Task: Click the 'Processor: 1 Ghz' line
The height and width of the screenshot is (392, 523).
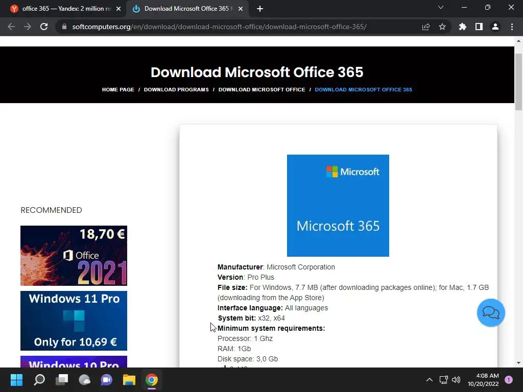Action: tap(245, 339)
